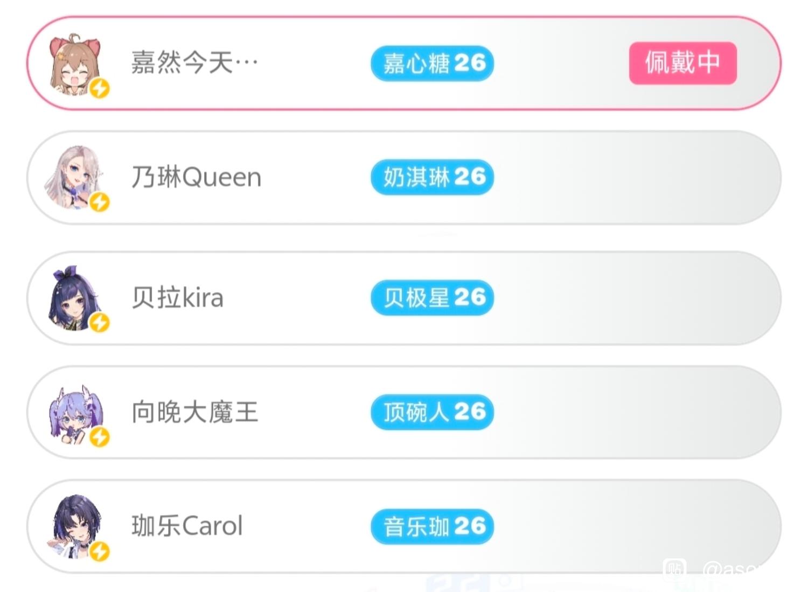Click lightning badge on 珈乐Carol avatar

point(100,551)
